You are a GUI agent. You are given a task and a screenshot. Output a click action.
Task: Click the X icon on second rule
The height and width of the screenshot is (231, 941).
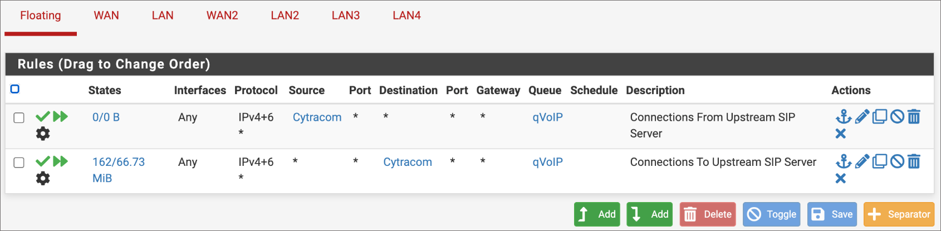pyautogui.click(x=841, y=179)
